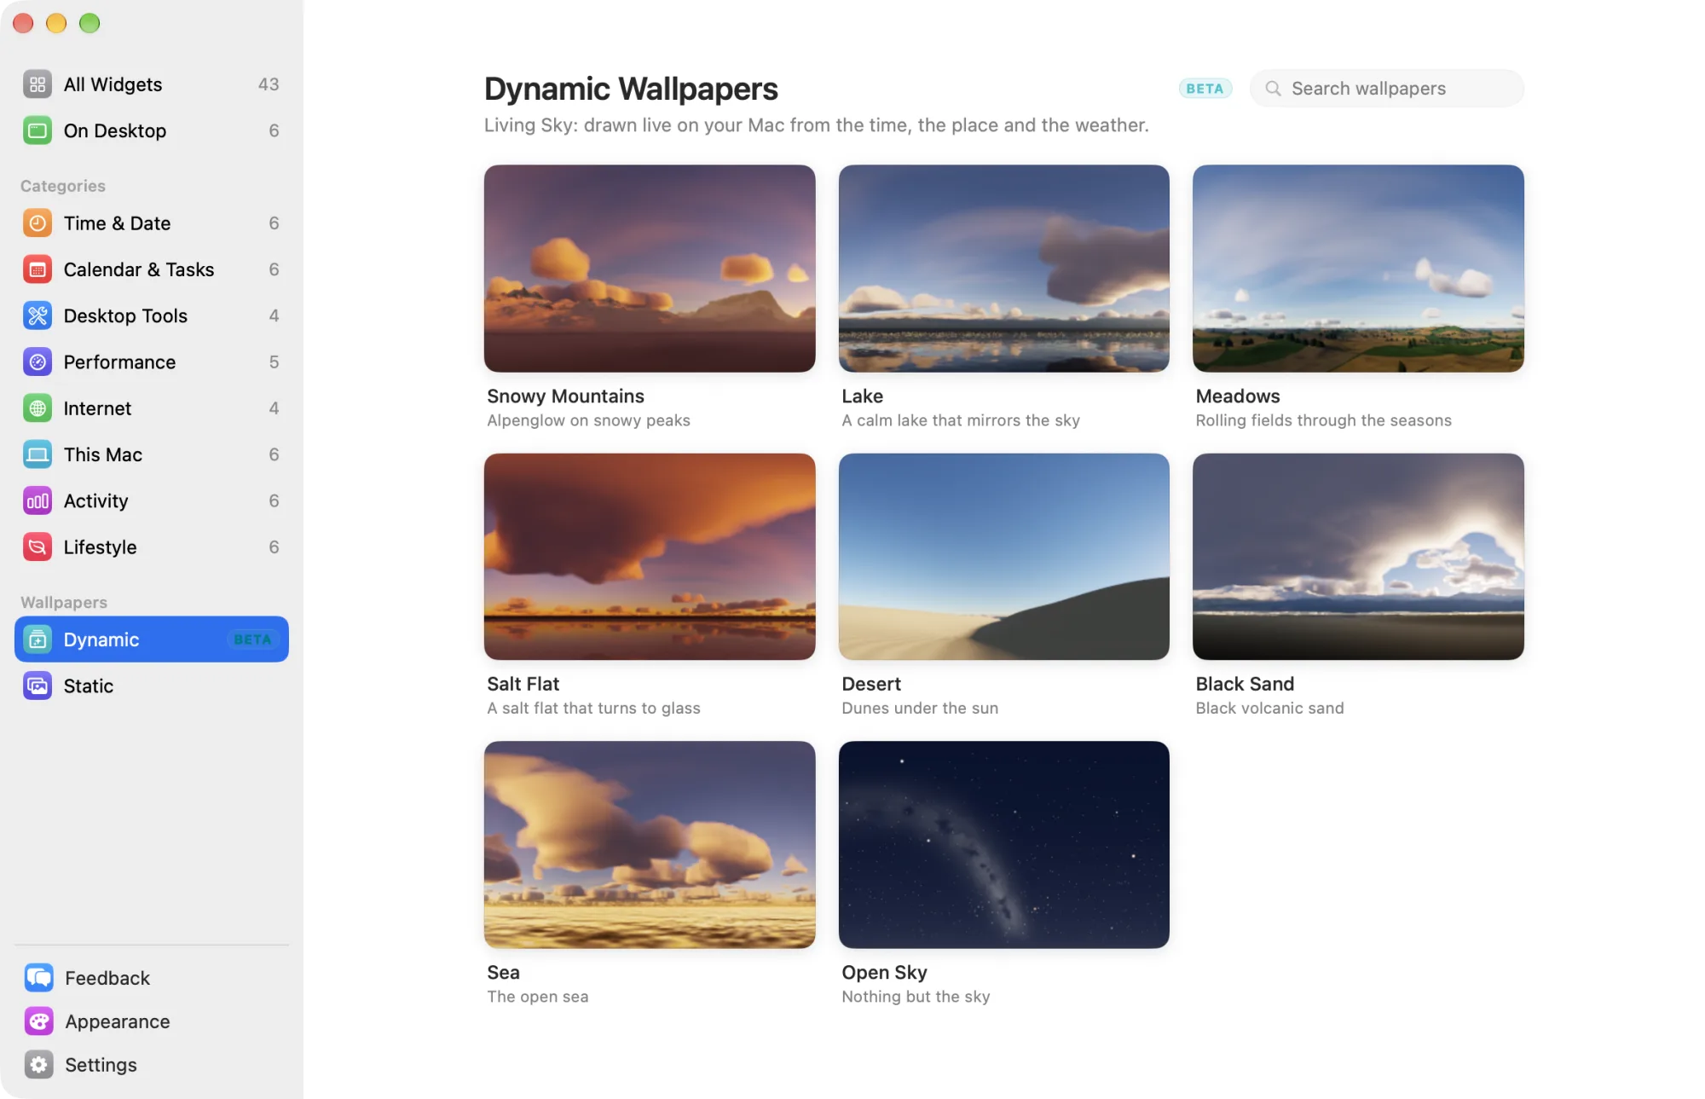Image resolution: width=1705 pixels, height=1099 pixels.
Task: Click the magnifier icon in search field
Action: pos(1273,89)
